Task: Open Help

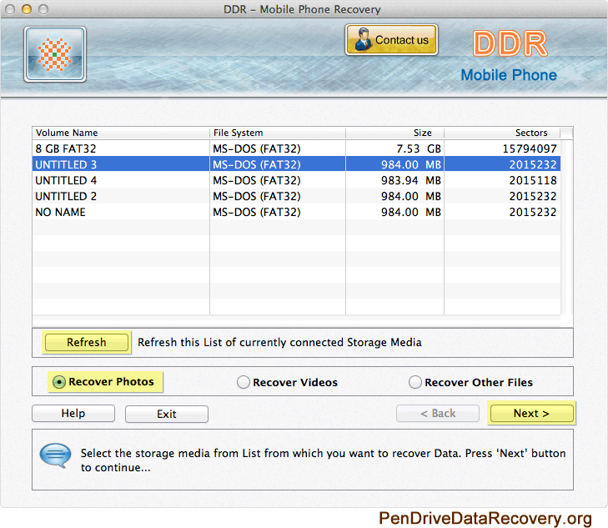Action: (x=73, y=413)
